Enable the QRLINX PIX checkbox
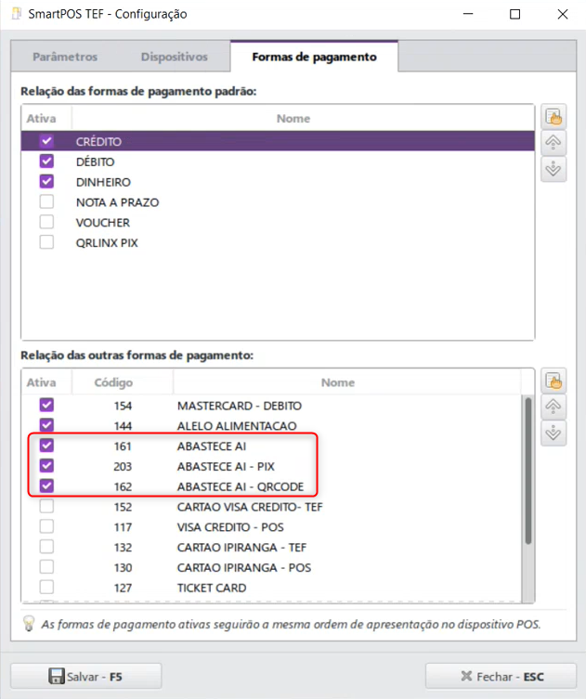The height and width of the screenshot is (699, 586). click(x=46, y=243)
